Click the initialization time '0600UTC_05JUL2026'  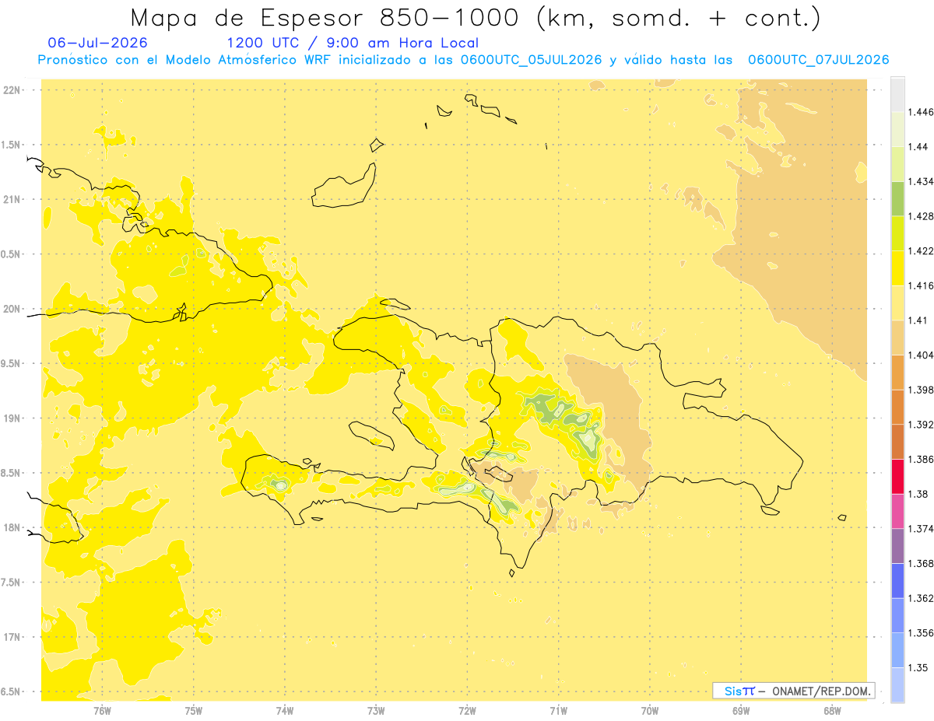[532, 60]
